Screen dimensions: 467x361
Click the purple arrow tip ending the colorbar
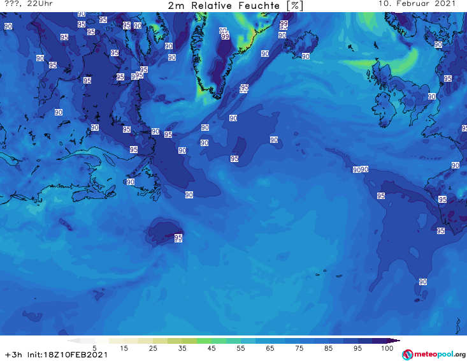click(394, 341)
